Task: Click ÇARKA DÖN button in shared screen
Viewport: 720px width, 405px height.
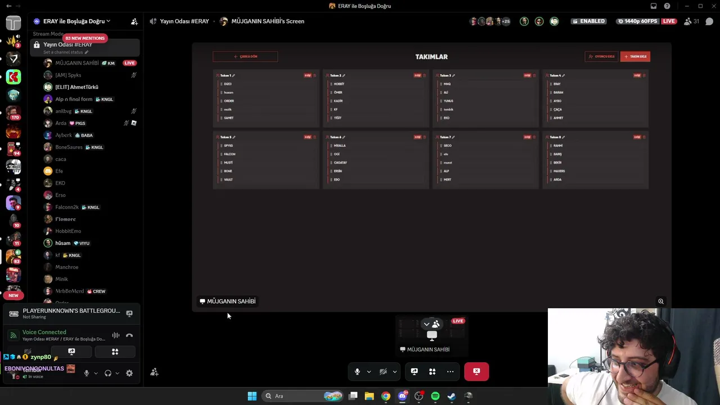Action: point(245,56)
